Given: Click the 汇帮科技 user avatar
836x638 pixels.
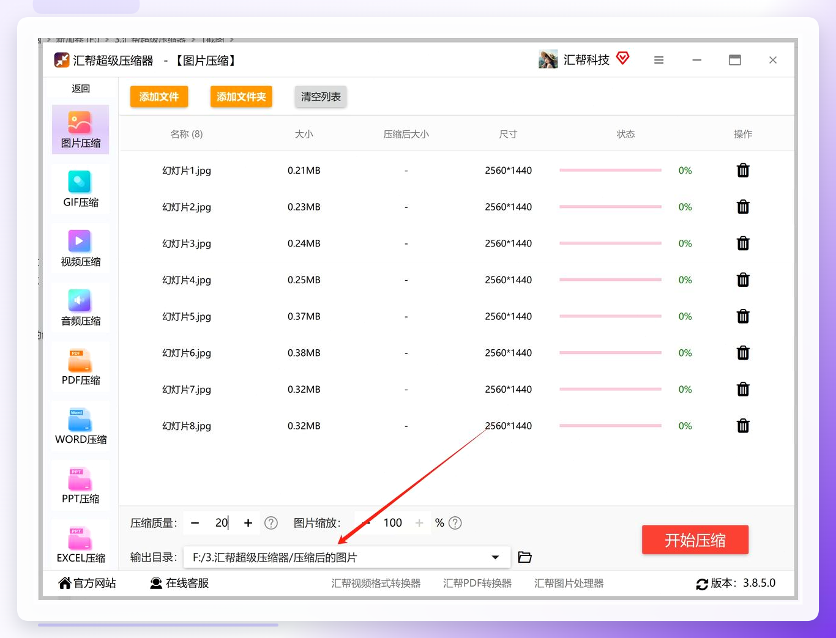Looking at the screenshot, I should point(548,59).
